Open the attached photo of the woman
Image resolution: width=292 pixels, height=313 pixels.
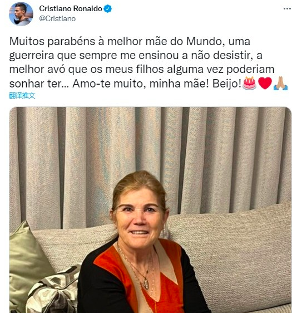150,210
